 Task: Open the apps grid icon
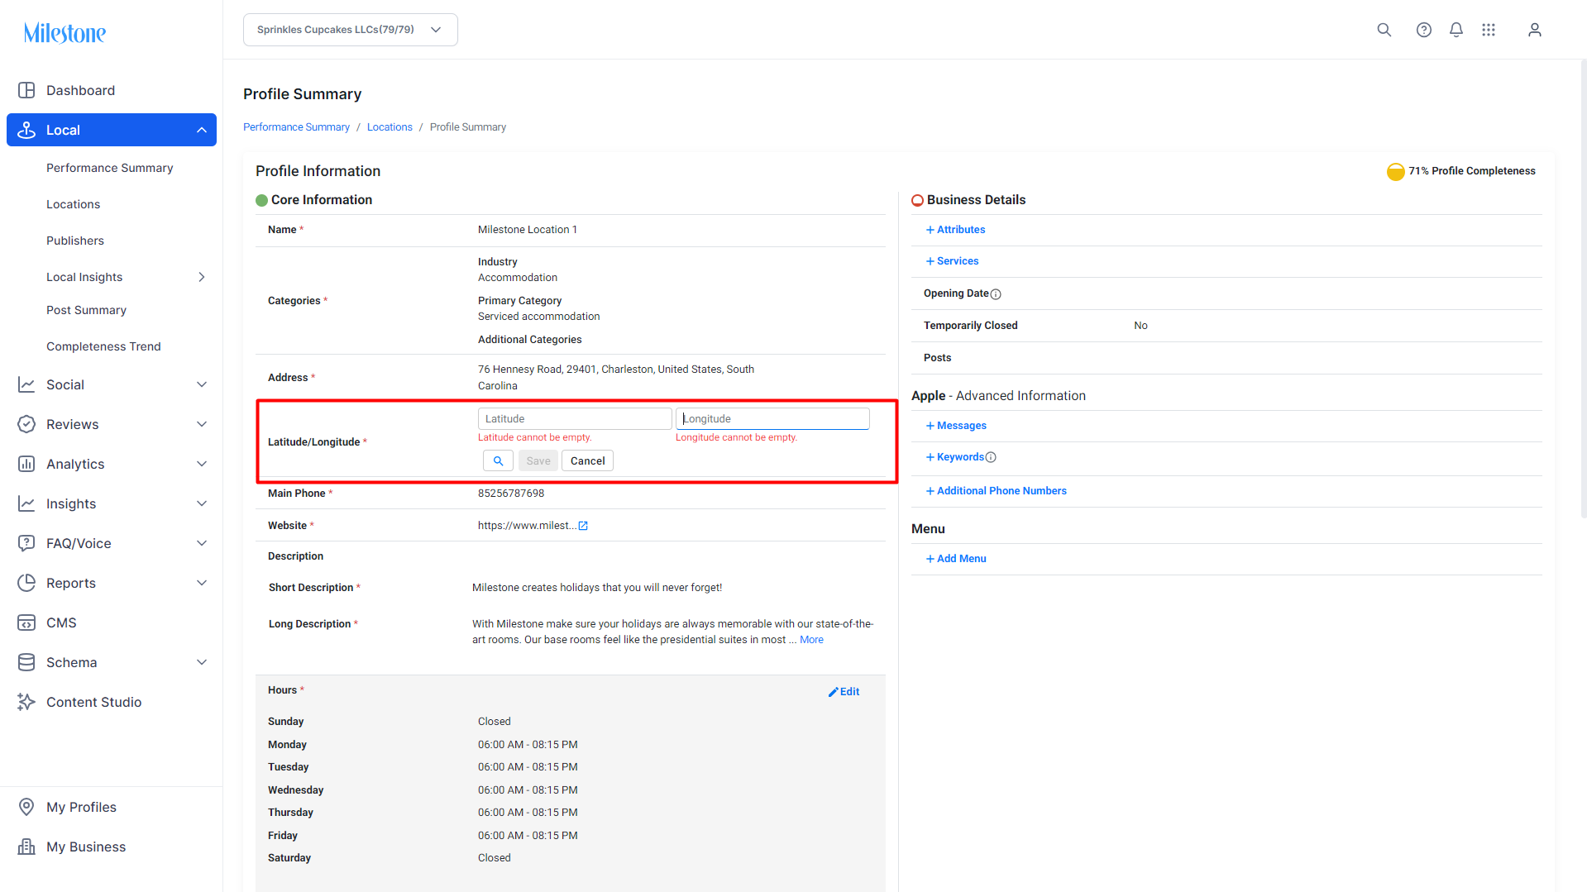coord(1489,30)
